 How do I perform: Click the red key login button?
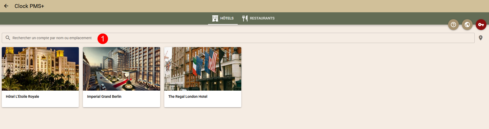(481, 25)
